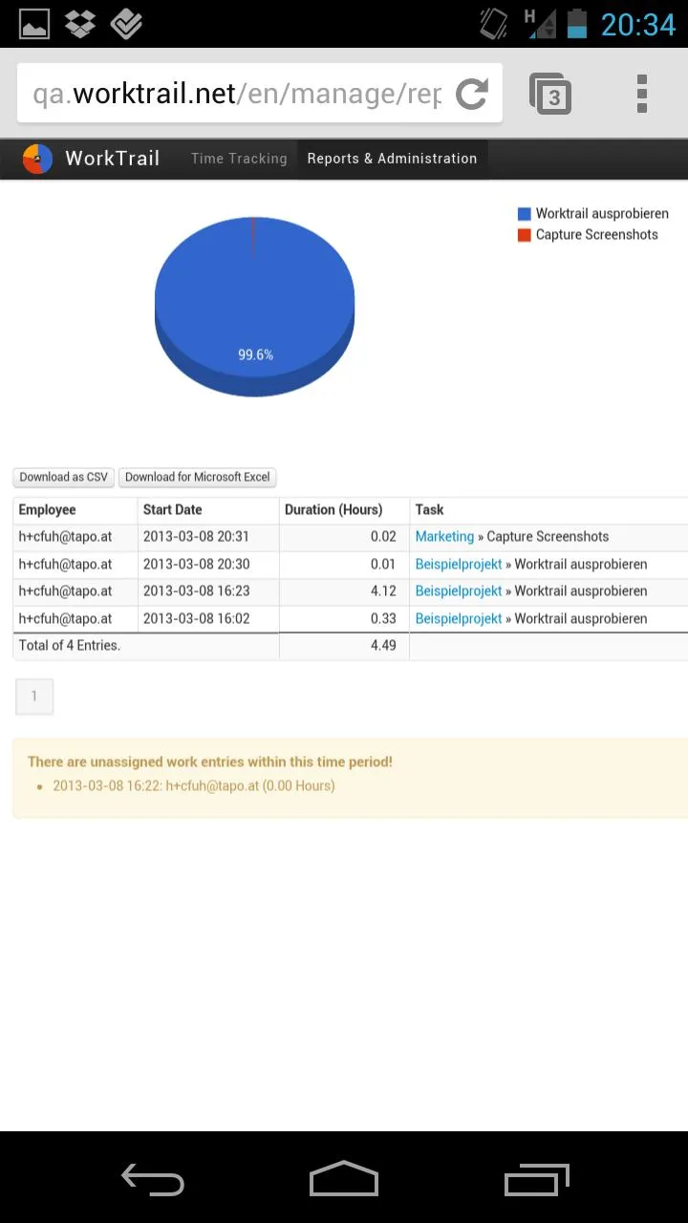
Task: Open the browser tabs switcher
Action: click(x=550, y=94)
